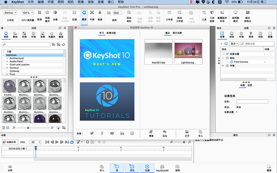Image resolution: width=277 pixels, height=173 pixels.
Task: Open the Facebook link in welcome dialog
Action: 102,133
